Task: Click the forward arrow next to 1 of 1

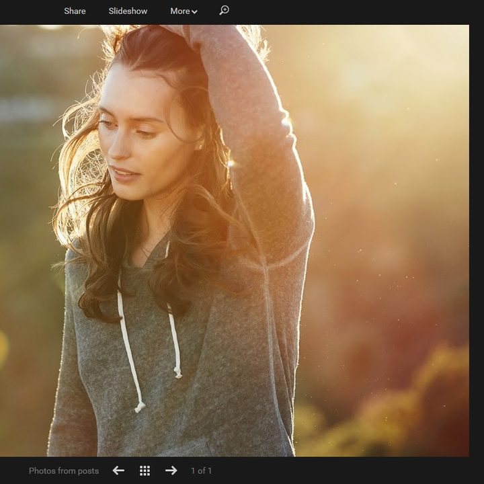Action: (x=171, y=471)
